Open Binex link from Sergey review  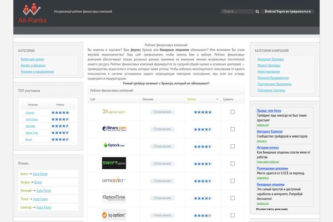pos(38,182)
